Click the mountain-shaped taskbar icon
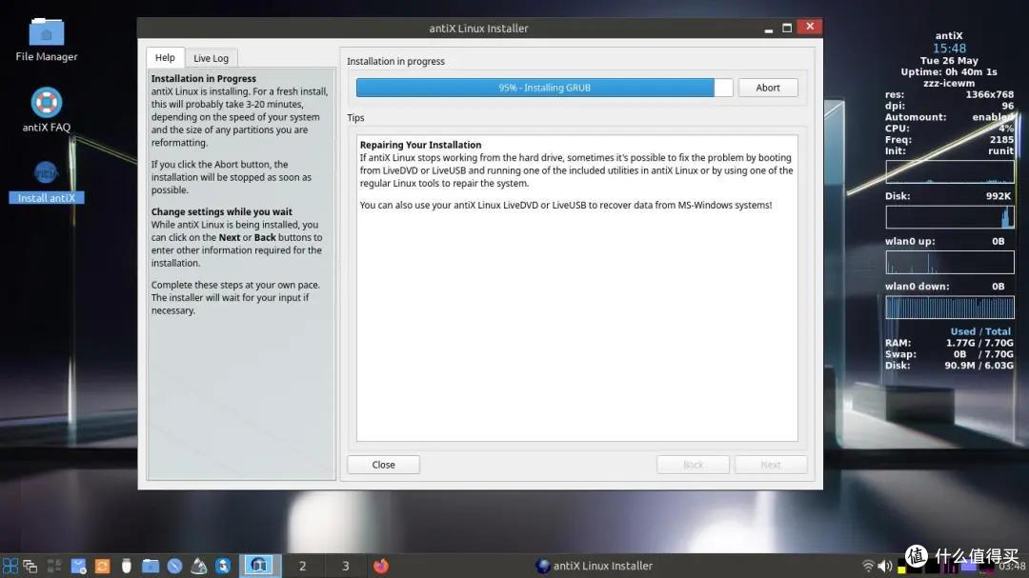 tap(199, 566)
